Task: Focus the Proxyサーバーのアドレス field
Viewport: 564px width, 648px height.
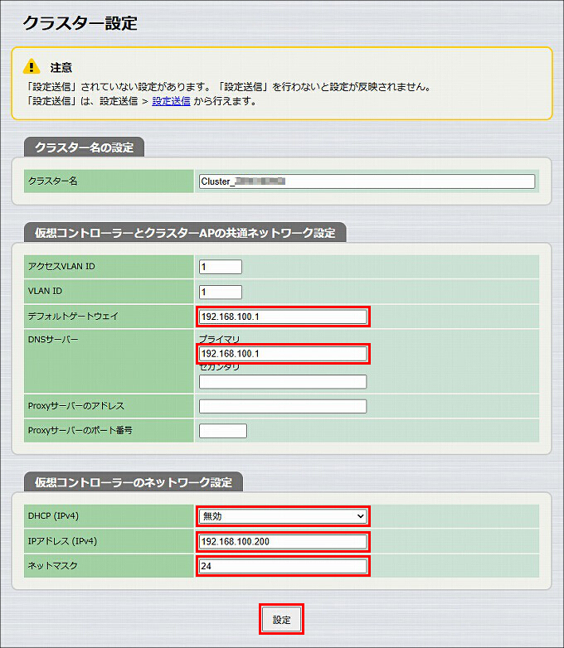Action: pos(283,406)
